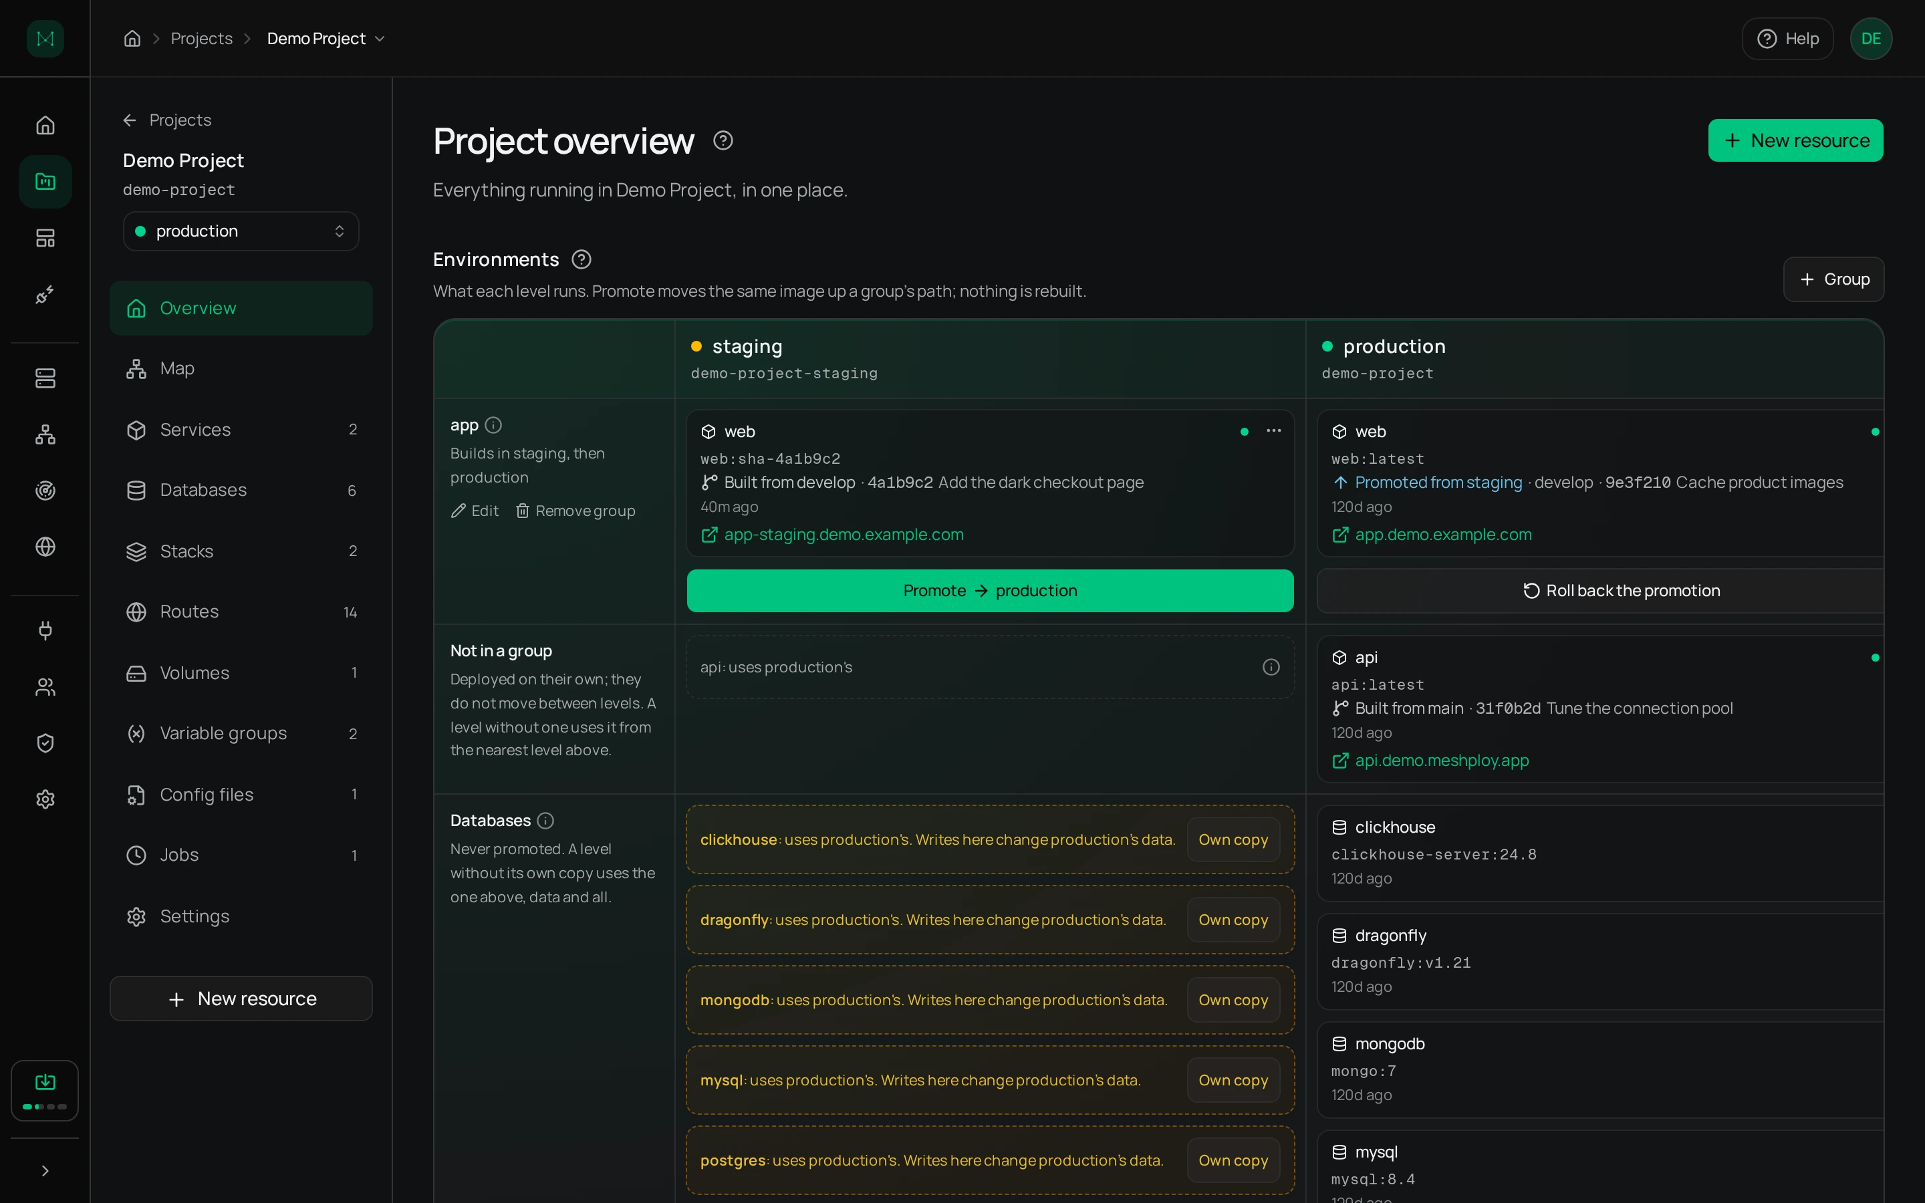Screen dimensions: 1925x1203
Task: Open the rail globe icon
Action: tap(45, 547)
